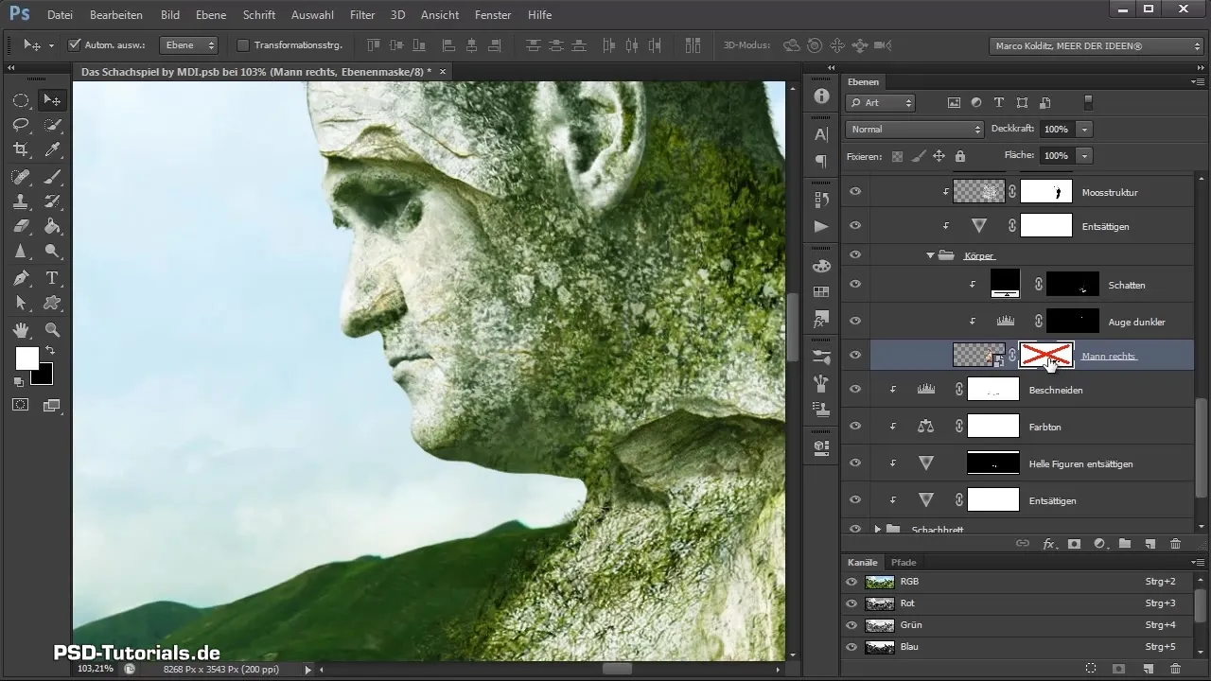Screen dimensions: 1211x681
Task: Open the fx layer style menu
Action: [x=1048, y=544]
